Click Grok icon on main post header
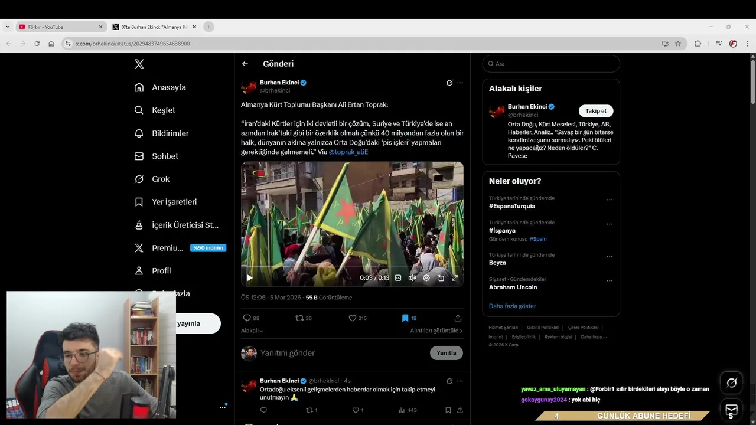 tap(449, 83)
